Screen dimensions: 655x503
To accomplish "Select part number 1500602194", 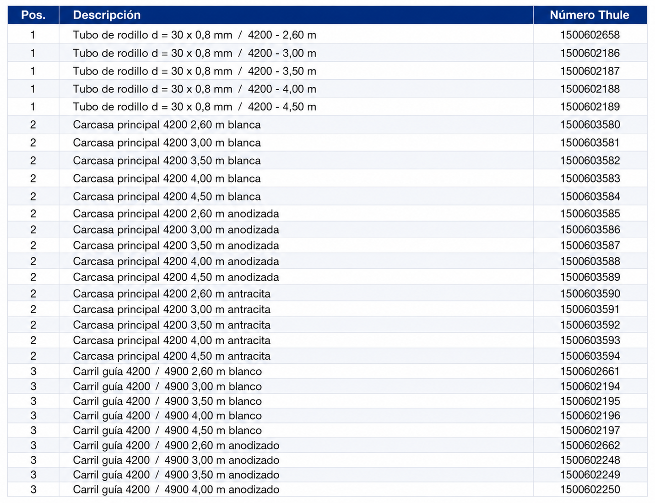I will pos(590,386).
